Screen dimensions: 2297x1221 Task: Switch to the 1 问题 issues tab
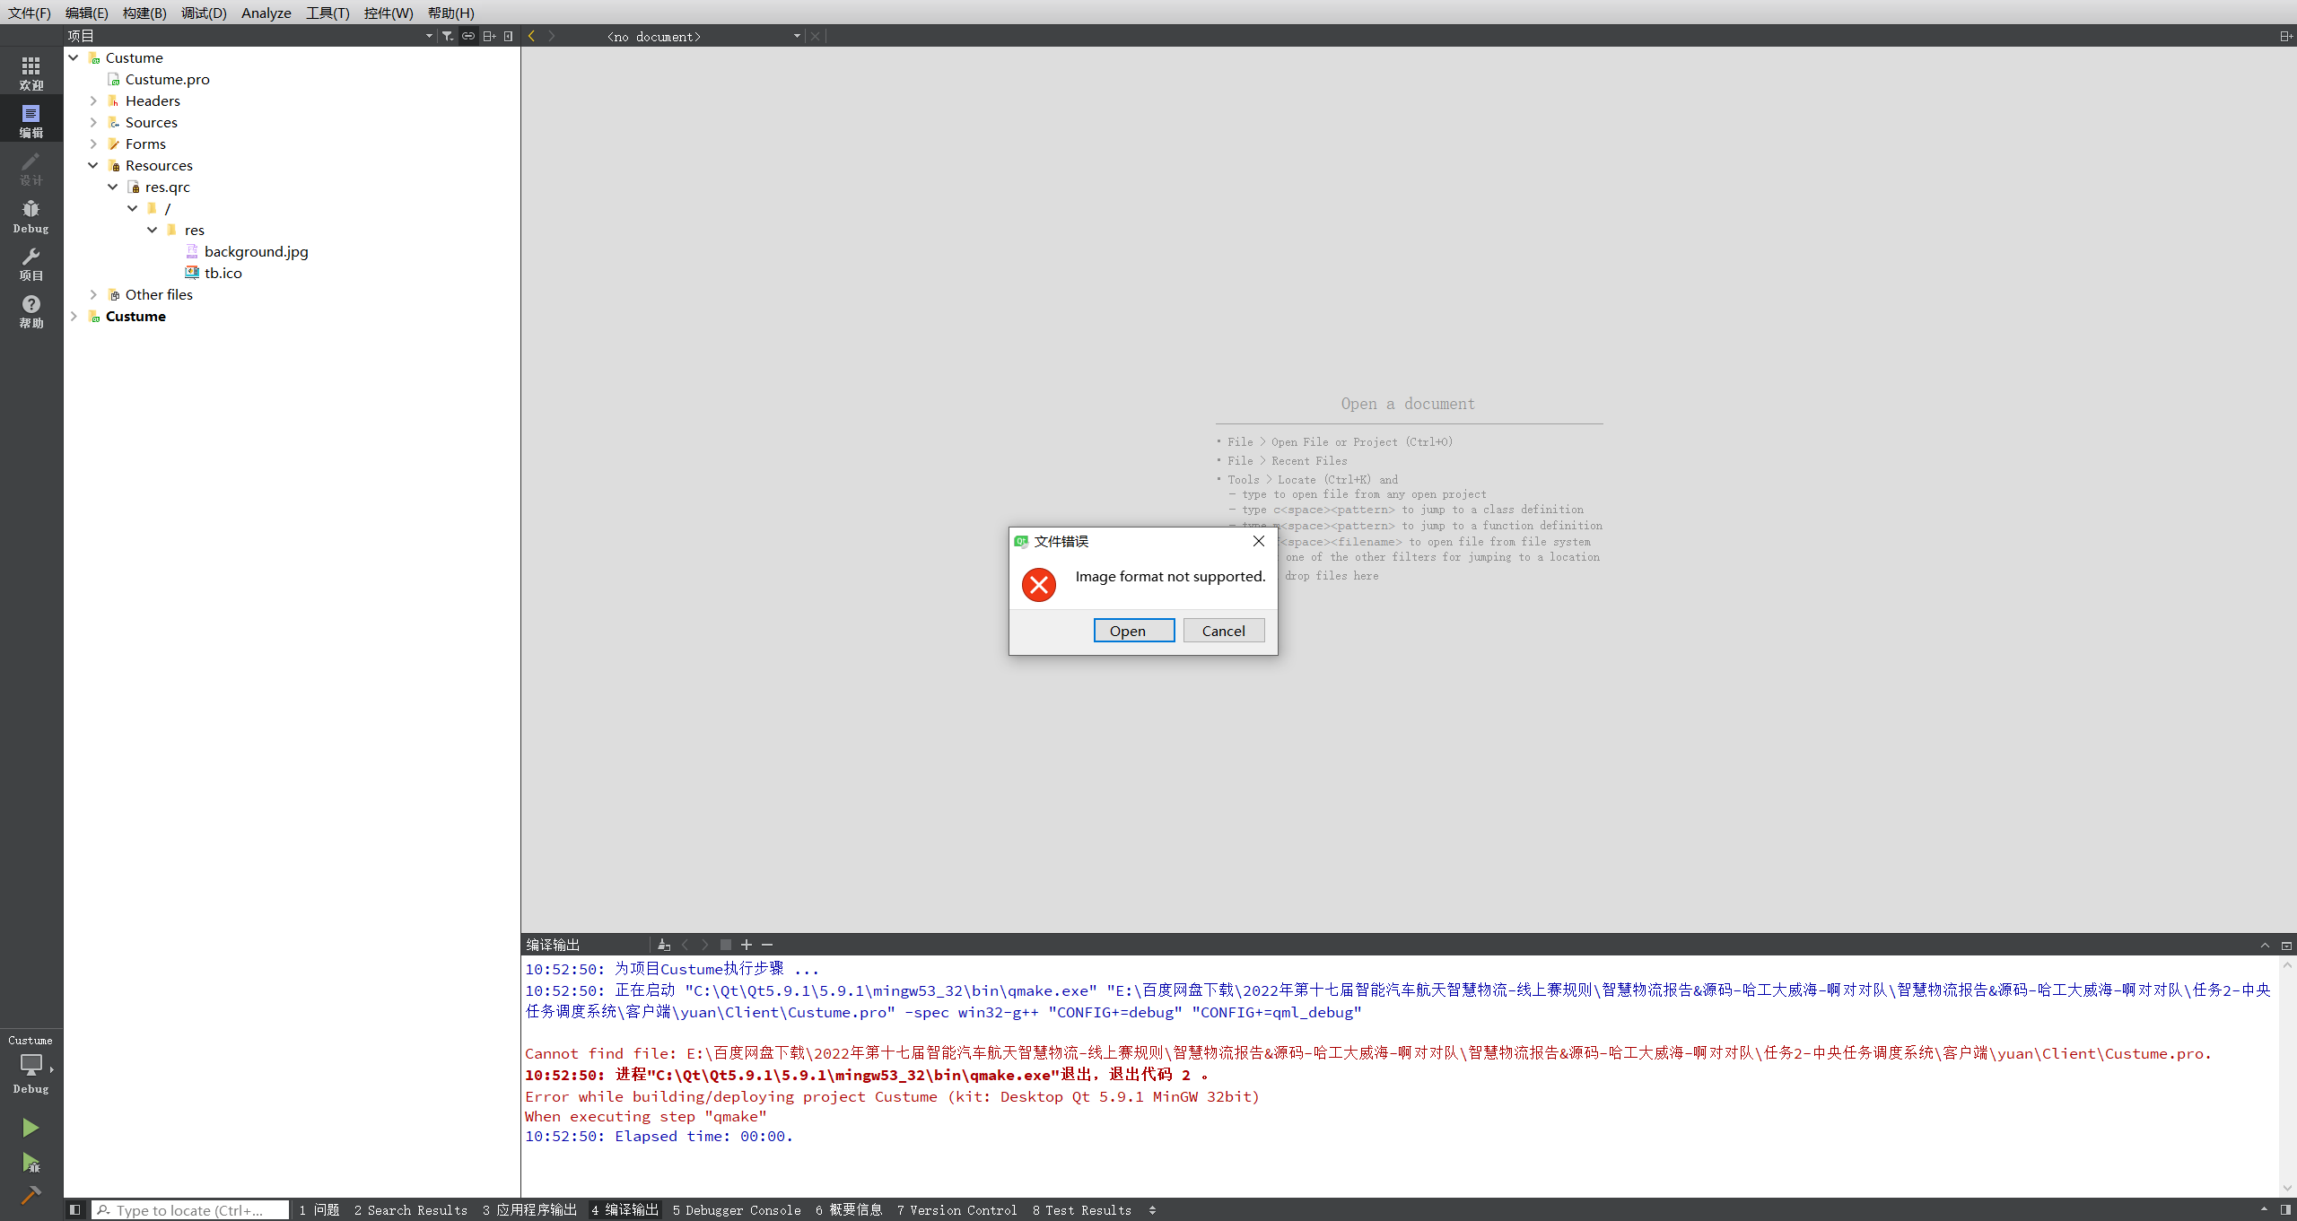[320, 1209]
